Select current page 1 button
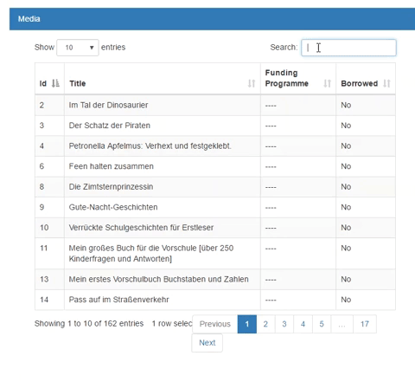Viewport: 415px width, 388px height. [x=247, y=324]
